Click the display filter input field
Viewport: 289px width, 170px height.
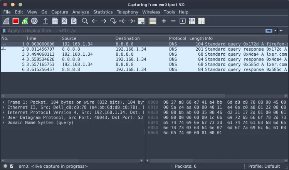[136, 31]
